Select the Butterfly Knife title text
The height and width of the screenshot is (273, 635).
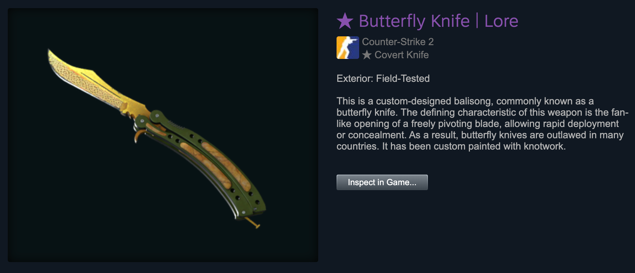414,21
